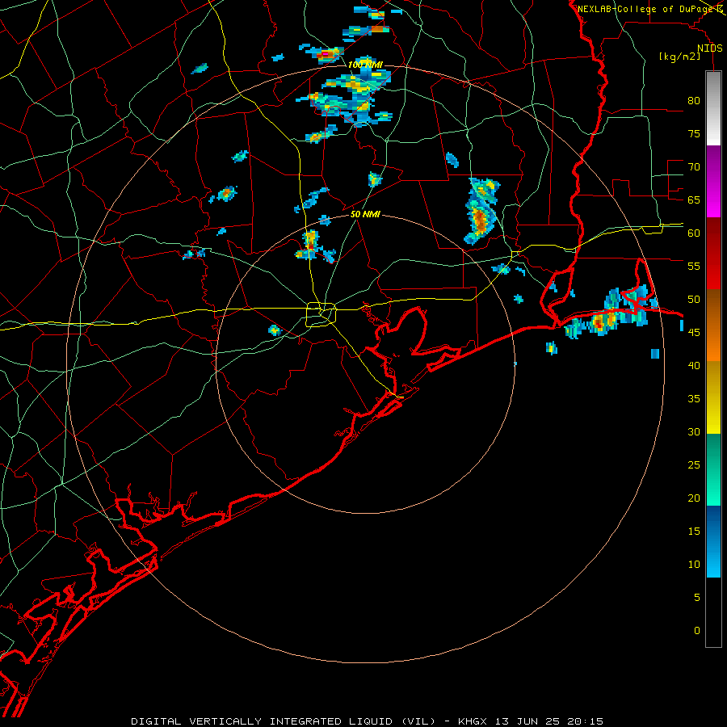The height and width of the screenshot is (727, 727).
Task: Click the 5 value on color scale
Action: pos(697,598)
